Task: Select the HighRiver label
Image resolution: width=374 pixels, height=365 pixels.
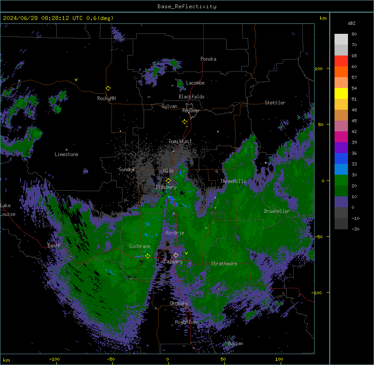Action: pyautogui.click(x=187, y=322)
